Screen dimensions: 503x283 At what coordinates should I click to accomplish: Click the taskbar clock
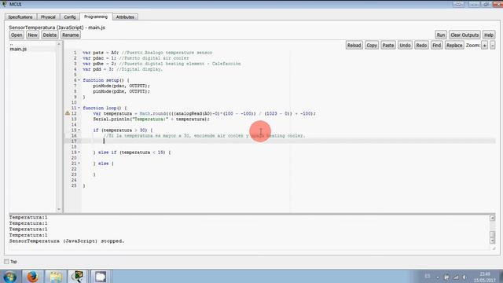485,277
